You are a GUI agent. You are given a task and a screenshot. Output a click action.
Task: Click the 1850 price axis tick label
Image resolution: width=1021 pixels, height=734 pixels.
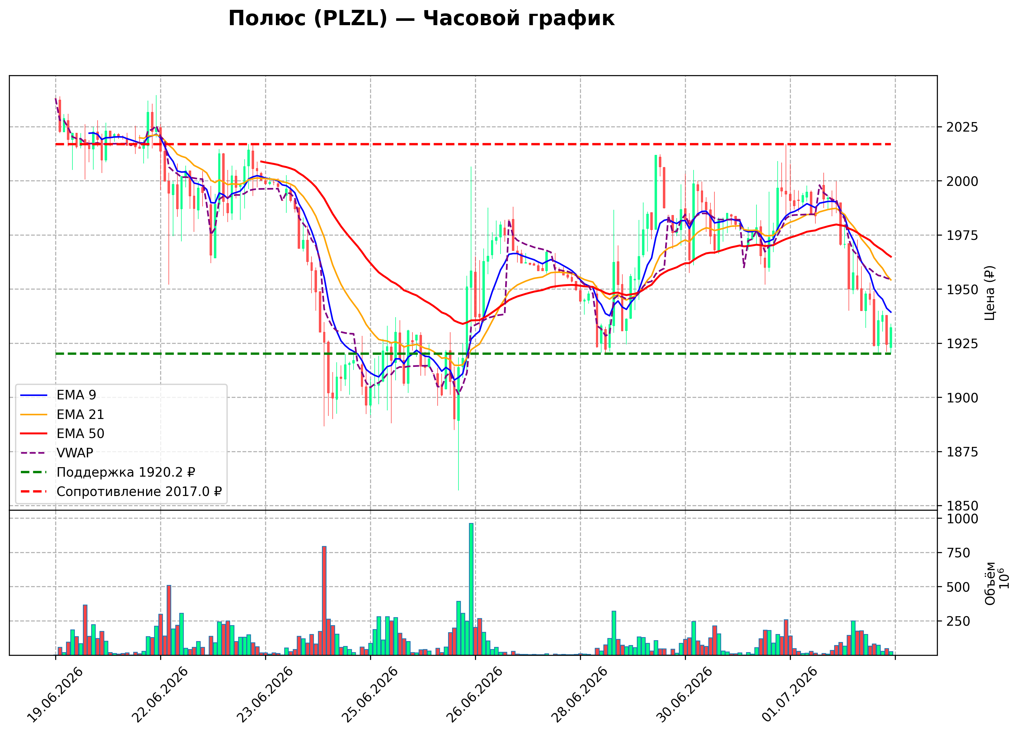962,506
